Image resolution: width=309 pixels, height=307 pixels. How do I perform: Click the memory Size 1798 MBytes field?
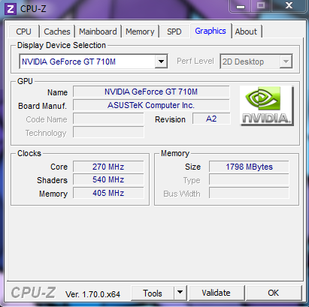[249, 167]
